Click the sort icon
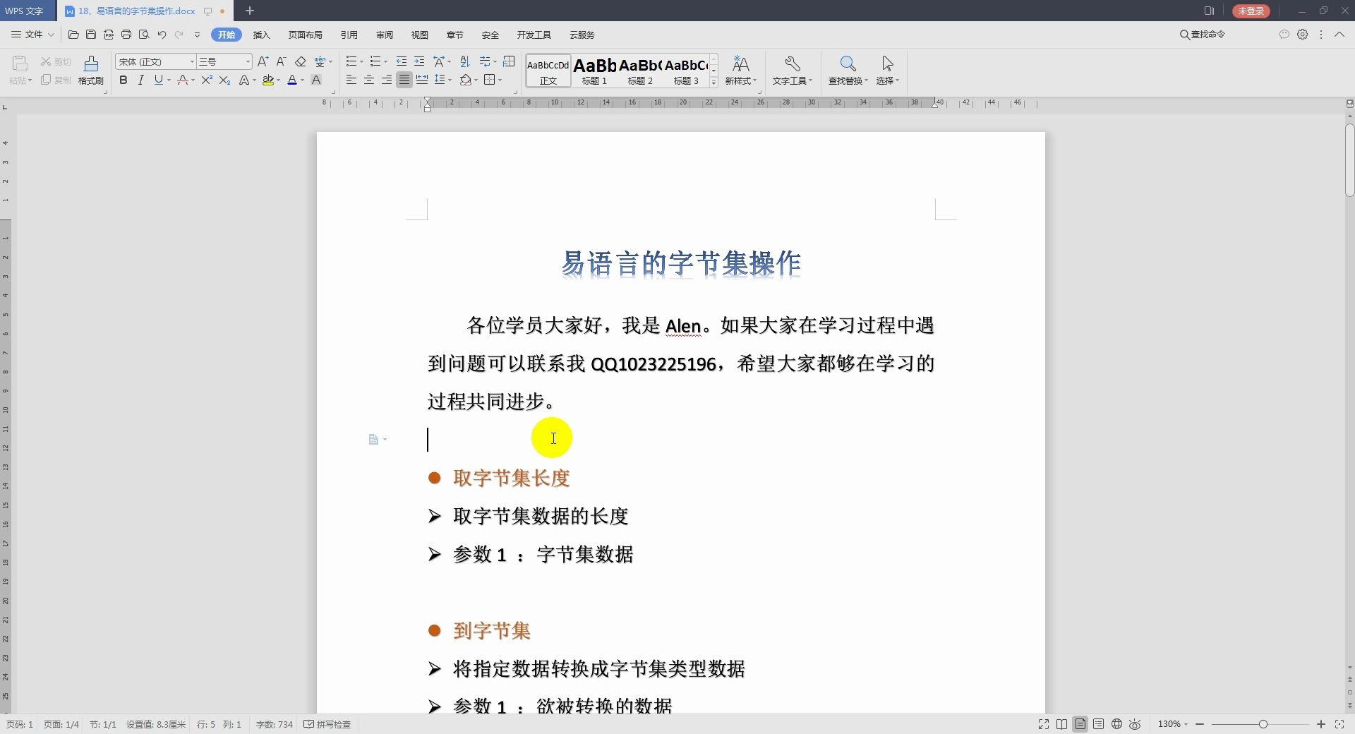The image size is (1355, 734). coord(464,61)
